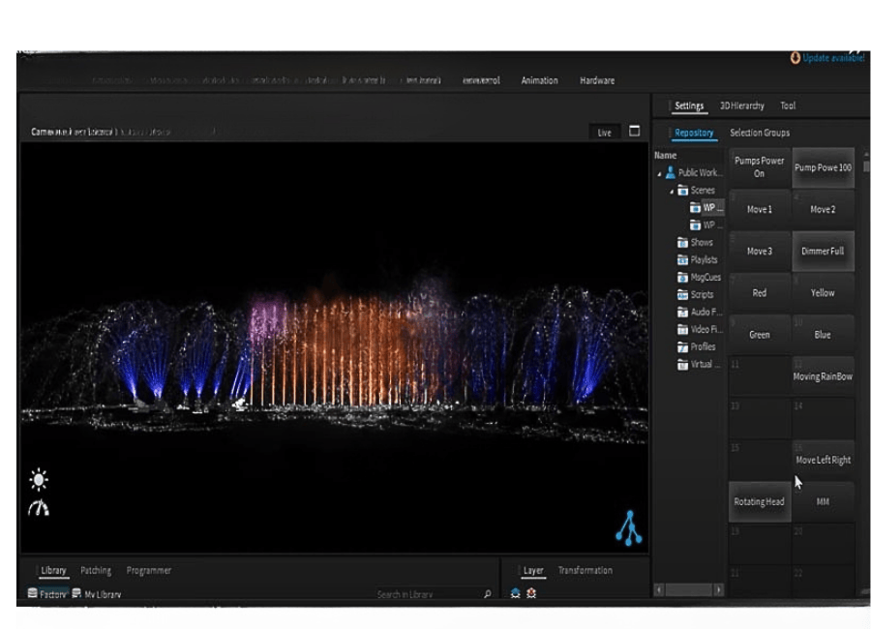Click the gauge speedometer icon in the viewport
Screen dimensions: 871x629
[x=39, y=508]
